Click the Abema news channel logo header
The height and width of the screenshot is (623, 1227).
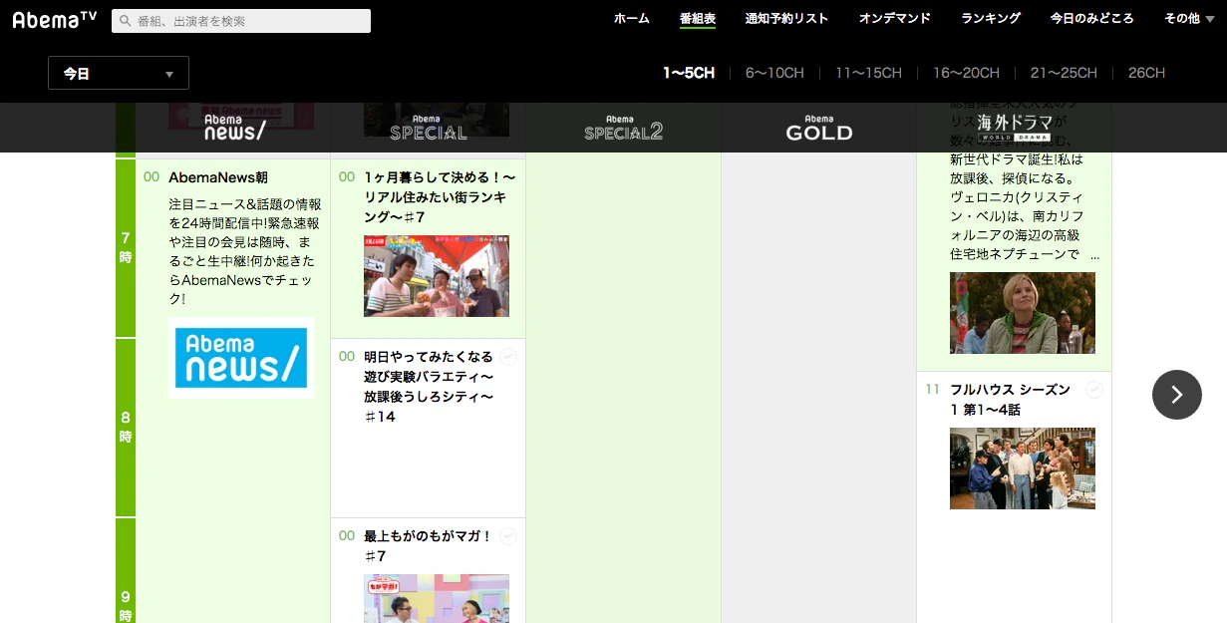pos(235,128)
